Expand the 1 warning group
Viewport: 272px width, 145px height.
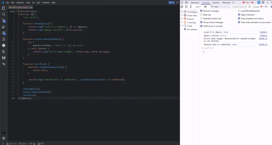pos(182,22)
